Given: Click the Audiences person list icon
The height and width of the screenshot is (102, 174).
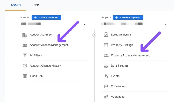Looking at the screenshot, I should point(106,97).
